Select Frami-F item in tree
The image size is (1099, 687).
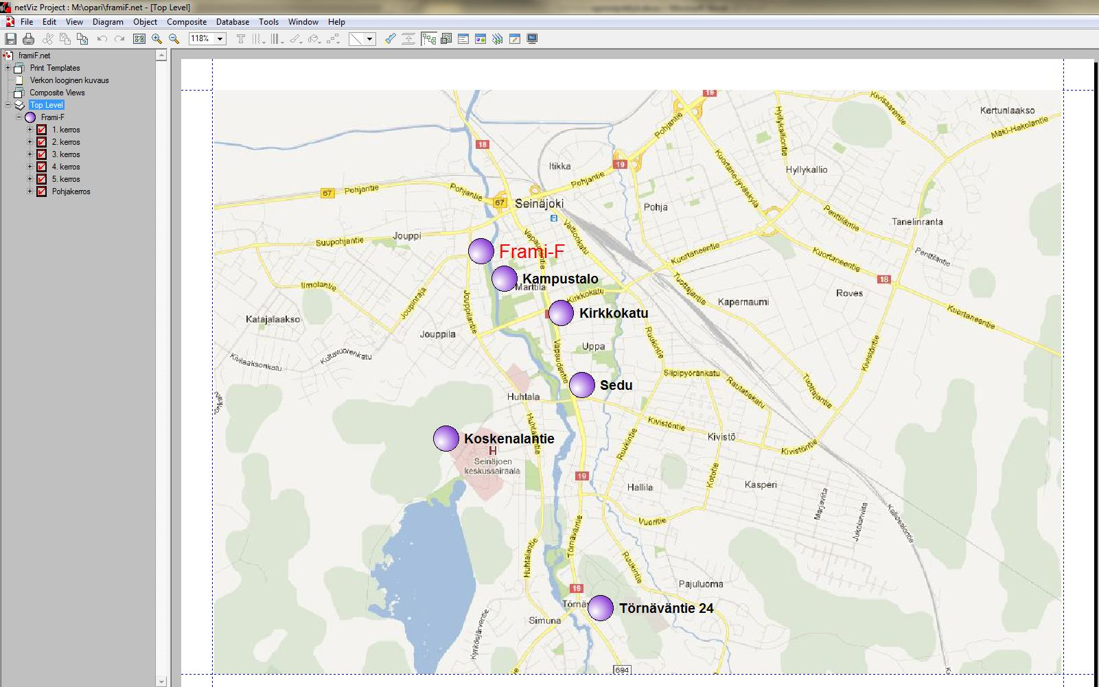pyautogui.click(x=52, y=117)
